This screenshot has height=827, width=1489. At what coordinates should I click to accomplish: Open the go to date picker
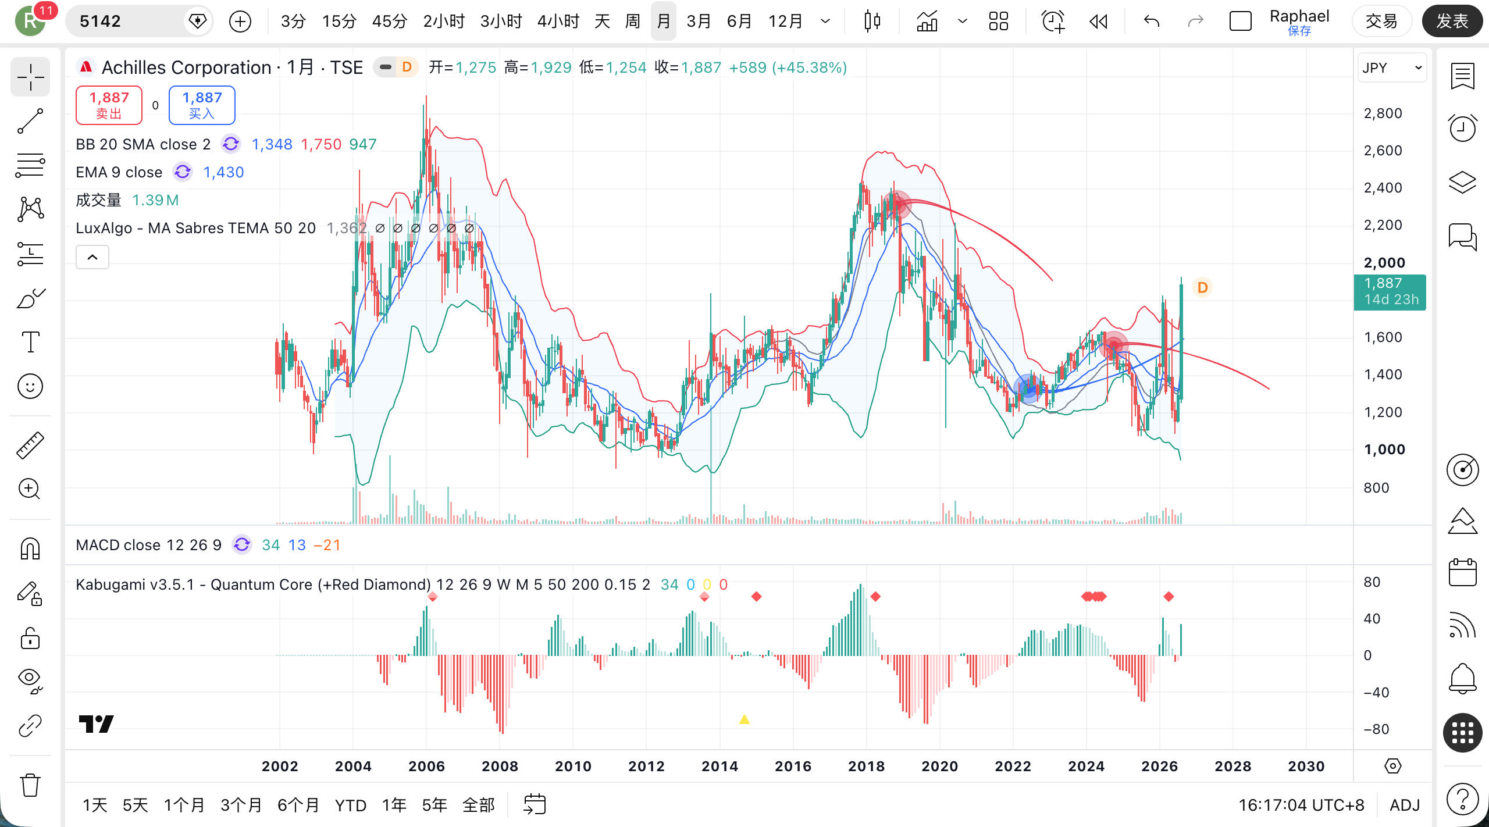click(535, 805)
